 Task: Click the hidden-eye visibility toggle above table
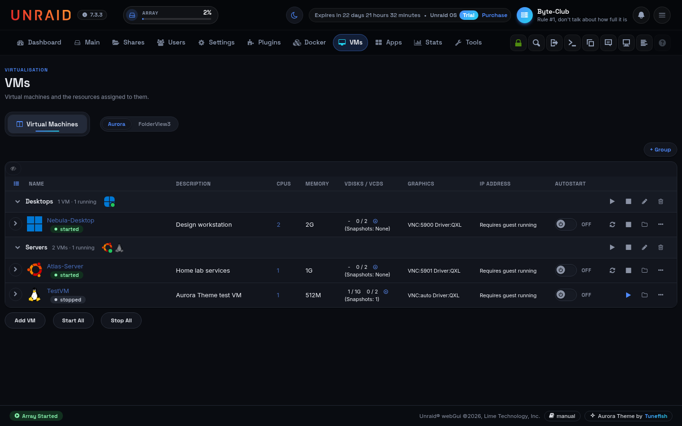[13, 169]
